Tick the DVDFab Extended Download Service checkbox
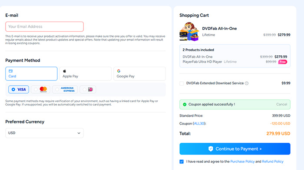Screen dimensions: 304x170 [182, 83]
